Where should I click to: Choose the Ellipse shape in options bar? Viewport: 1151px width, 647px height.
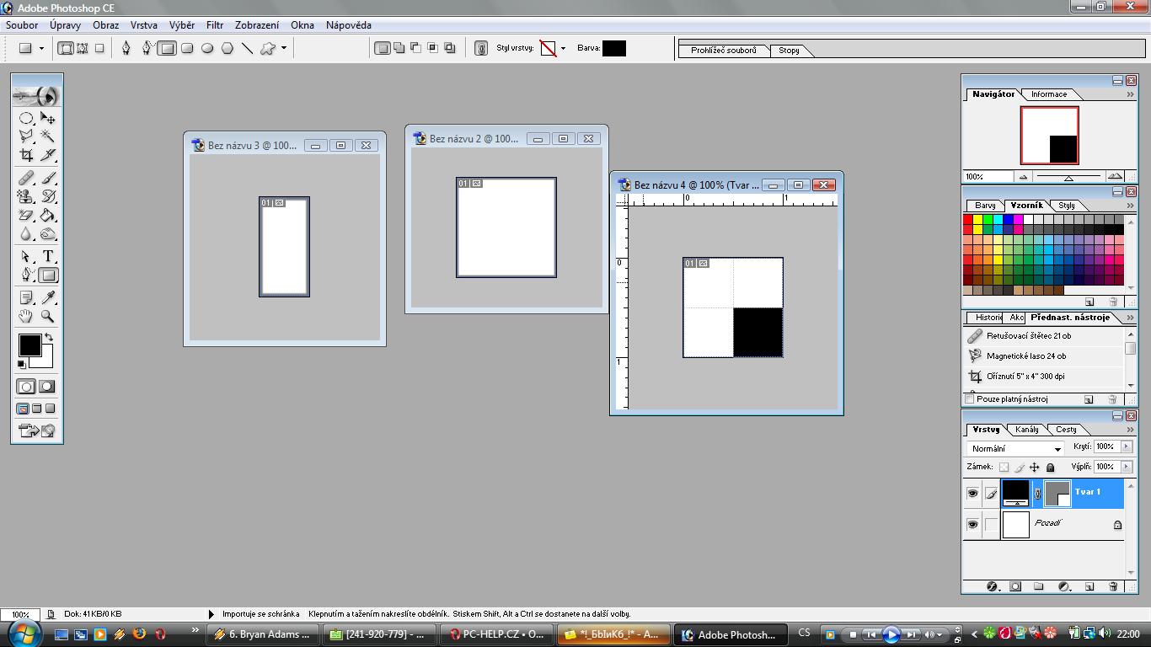pyautogui.click(x=207, y=49)
